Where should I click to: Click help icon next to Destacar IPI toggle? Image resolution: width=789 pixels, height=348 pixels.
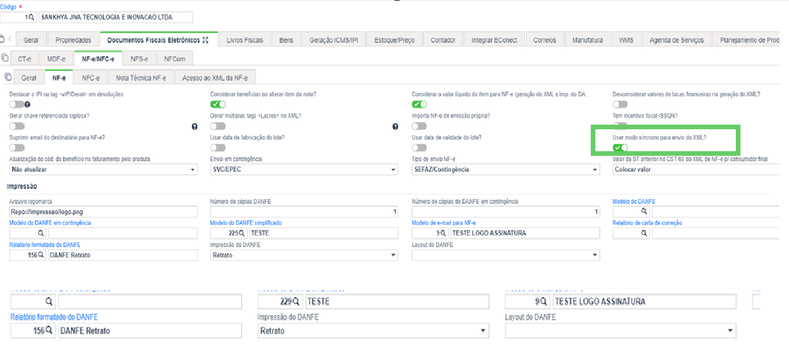click(27, 104)
